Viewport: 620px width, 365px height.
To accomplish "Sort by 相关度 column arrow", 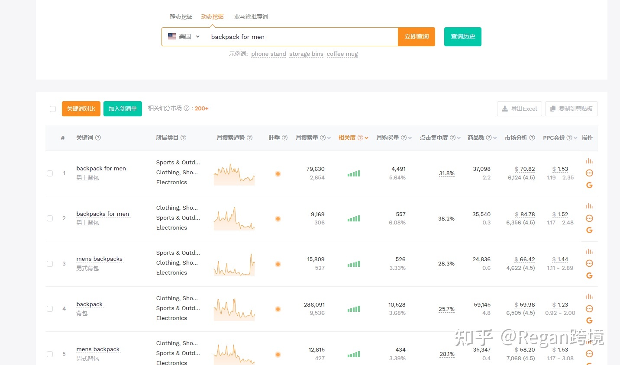I will (x=367, y=138).
